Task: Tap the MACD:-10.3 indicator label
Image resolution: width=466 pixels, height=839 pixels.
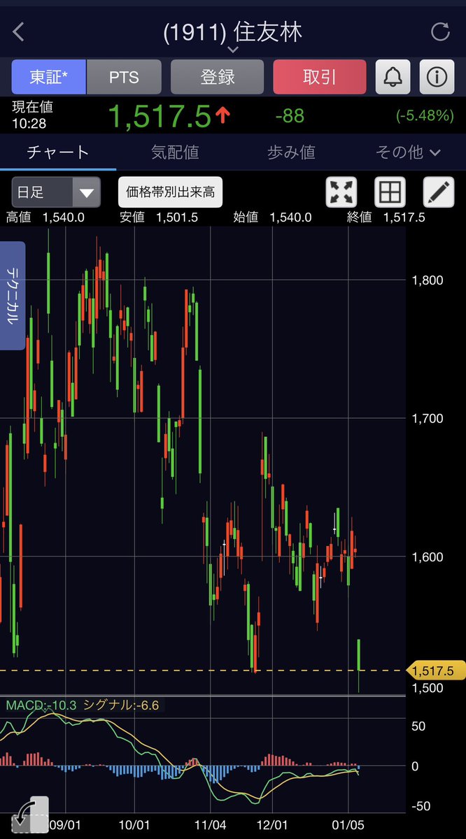Action: 41,705
